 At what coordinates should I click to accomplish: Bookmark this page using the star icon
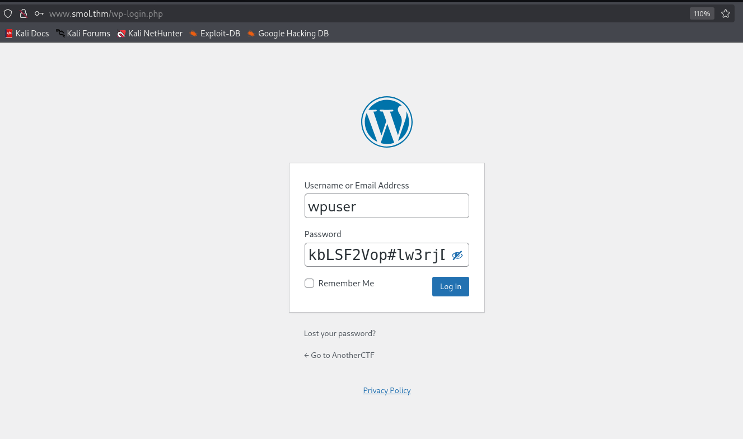[726, 13]
